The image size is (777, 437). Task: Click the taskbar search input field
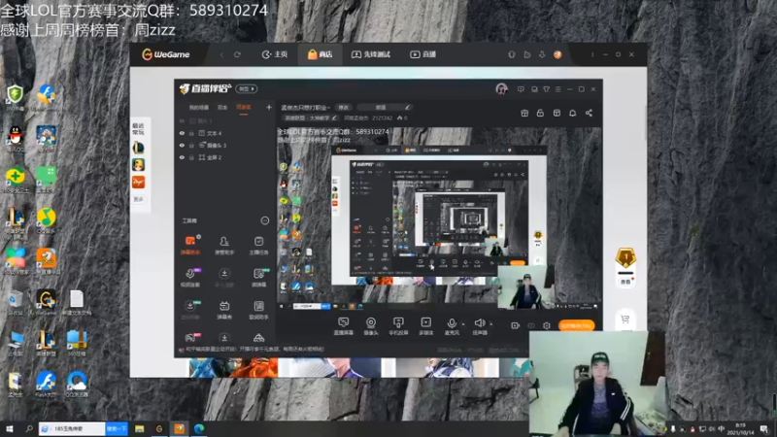72,428
